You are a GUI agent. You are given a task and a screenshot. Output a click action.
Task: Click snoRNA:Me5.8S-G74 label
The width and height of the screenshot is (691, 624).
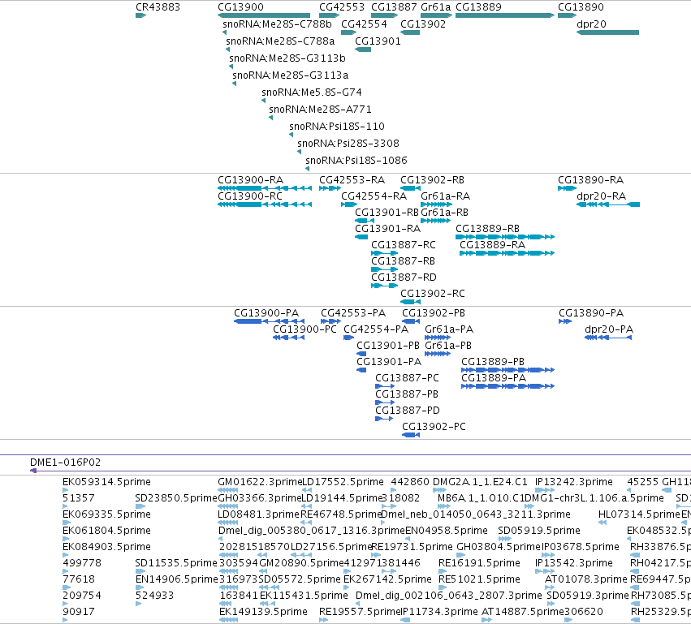(x=312, y=92)
